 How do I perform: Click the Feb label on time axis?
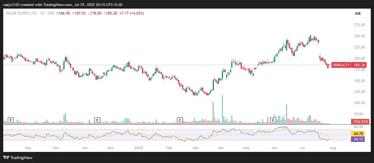pos(169,148)
